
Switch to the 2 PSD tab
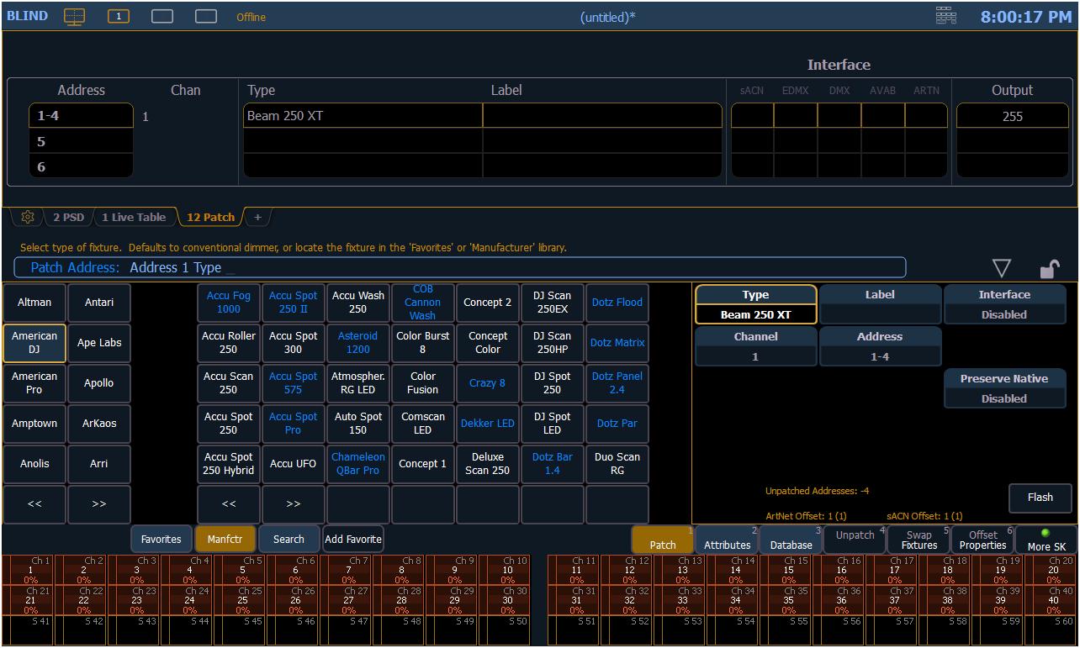point(69,217)
